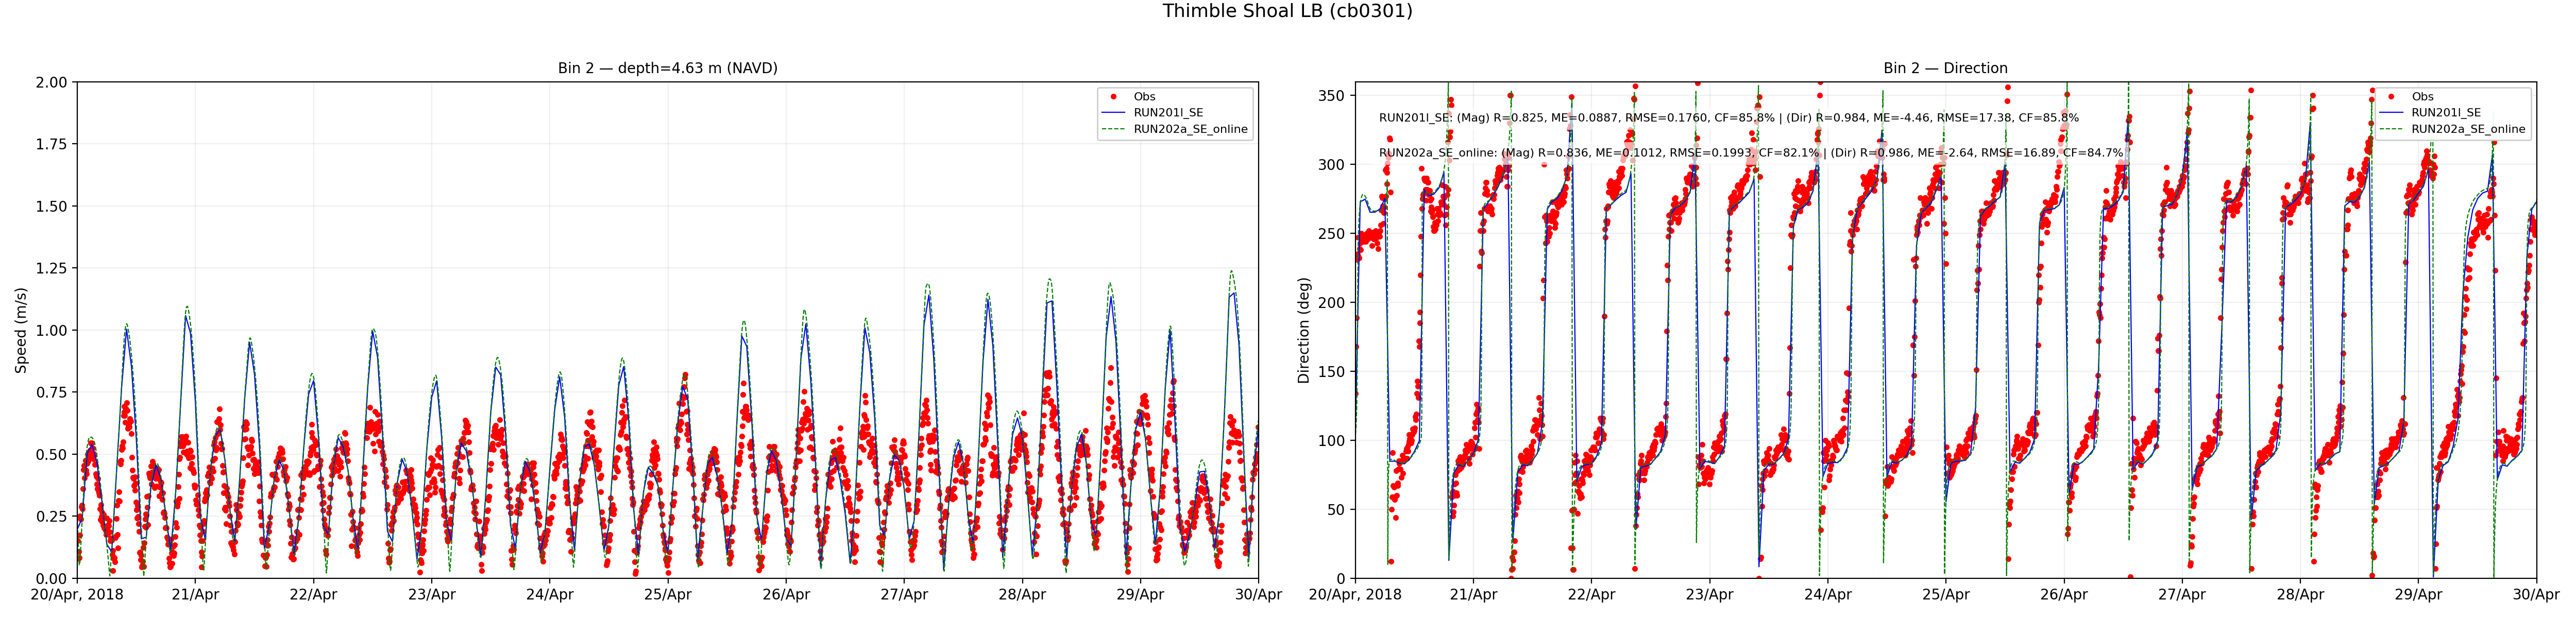Click direction axis tick "100"
Screen dimensions: 2576x618
click(1333, 441)
